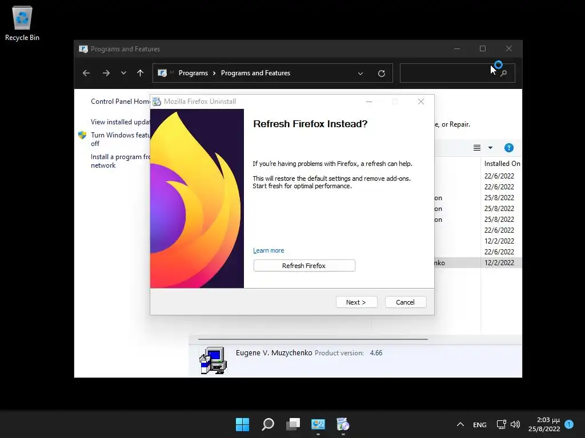Open network status tray icon
This screenshot has width=585, height=438.
[501, 424]
